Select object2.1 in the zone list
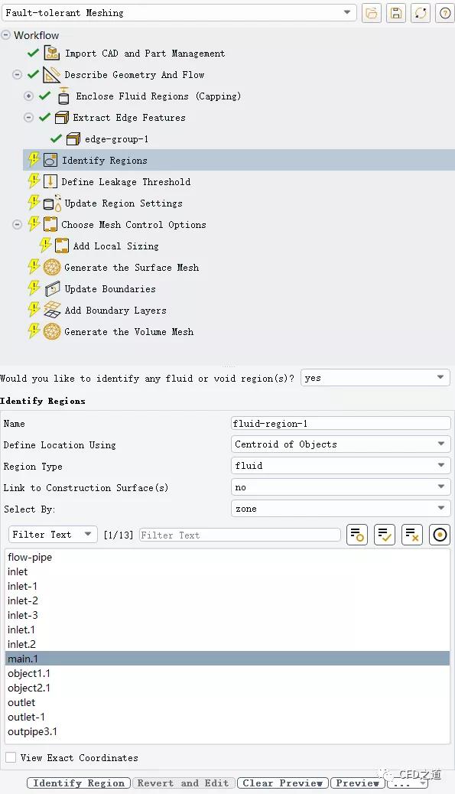 (227, 688)
